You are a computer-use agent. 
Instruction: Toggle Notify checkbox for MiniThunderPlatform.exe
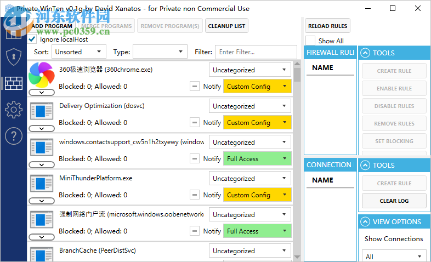(x=195, y=195)
